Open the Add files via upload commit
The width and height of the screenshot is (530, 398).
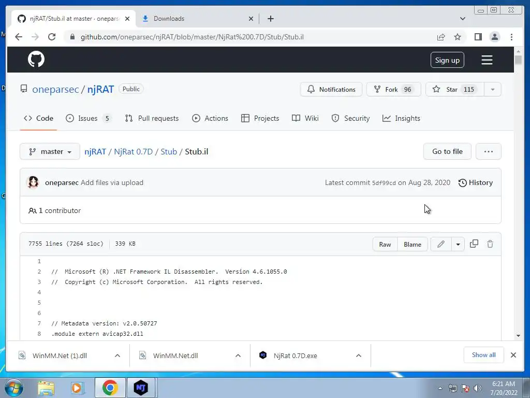click(112, 182)
